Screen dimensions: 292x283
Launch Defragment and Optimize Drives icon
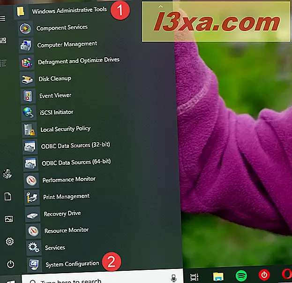tap(27, 62)
